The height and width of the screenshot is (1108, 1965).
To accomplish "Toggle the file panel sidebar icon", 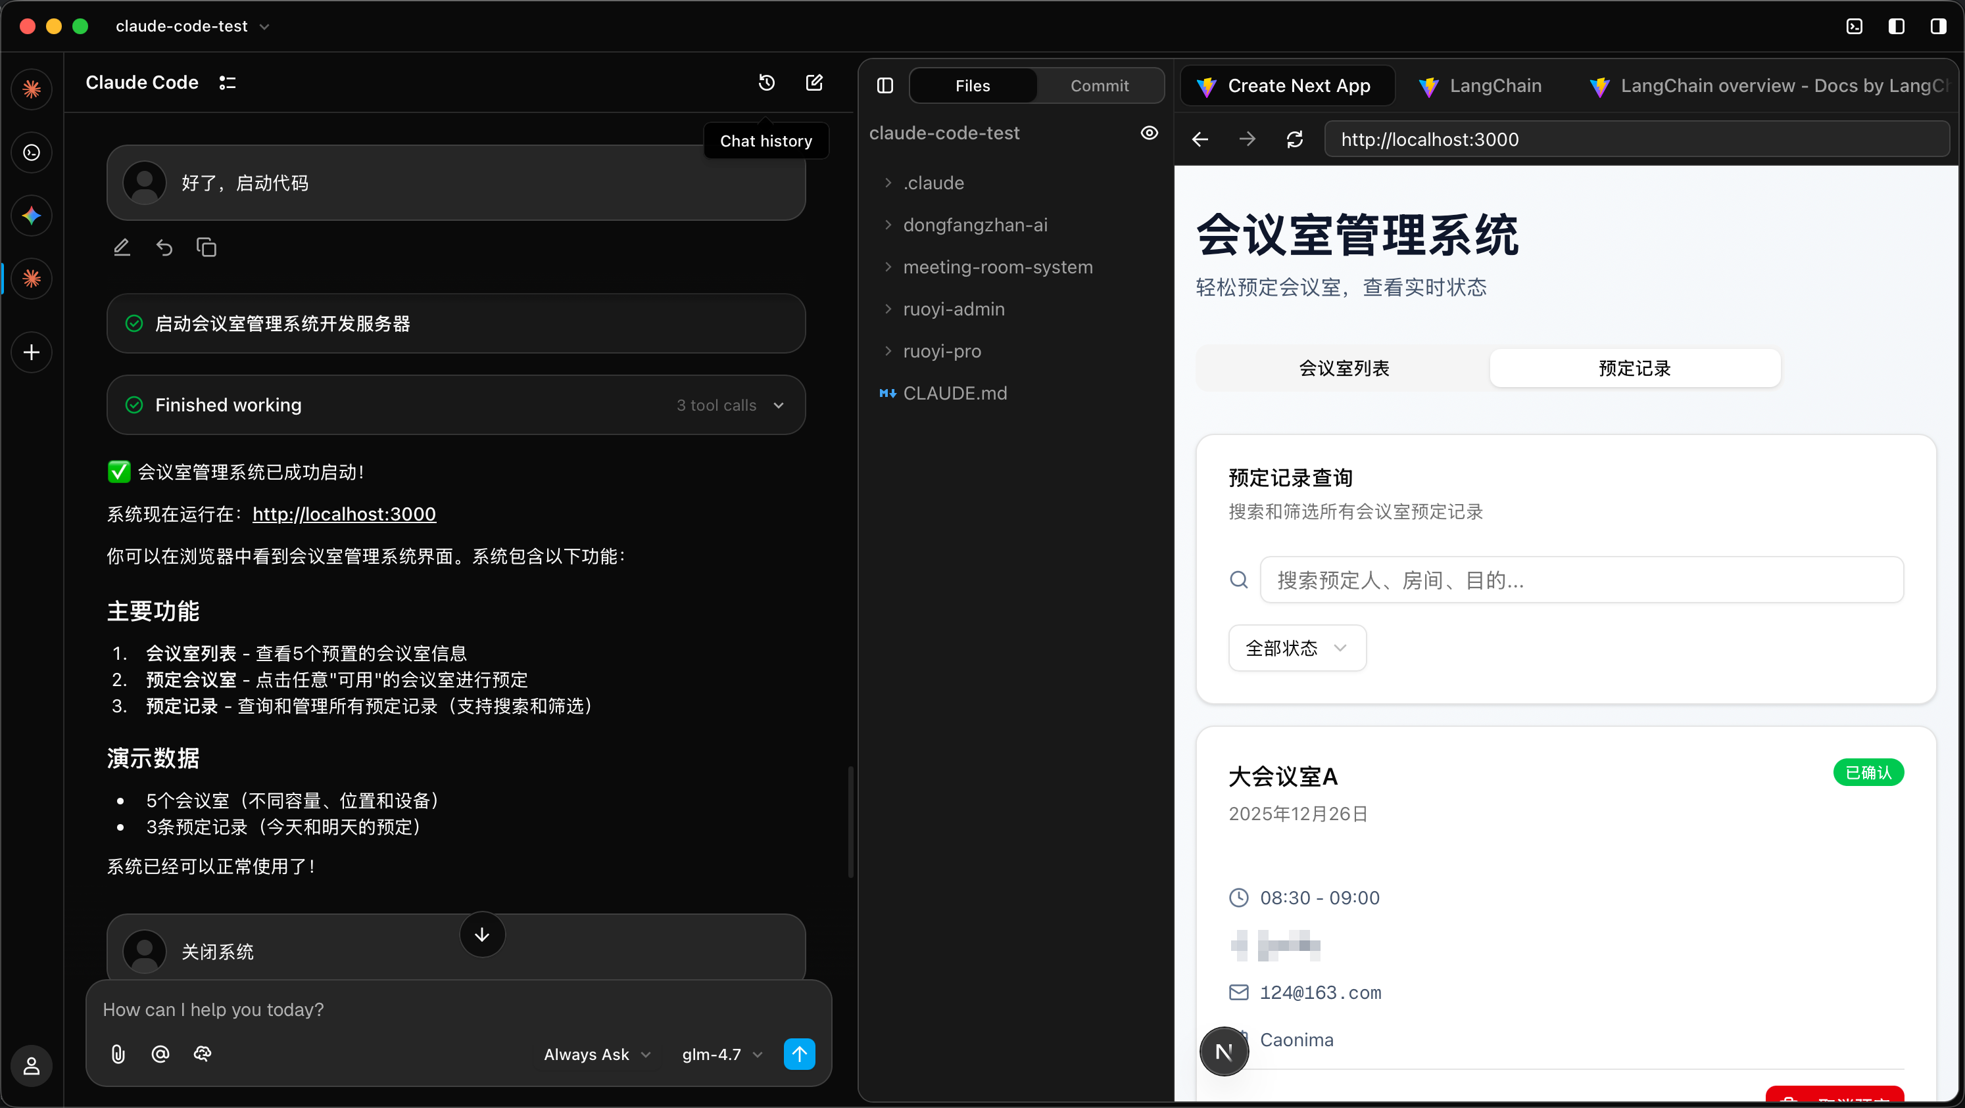I will pyautogui.click(x=885, y=86).
